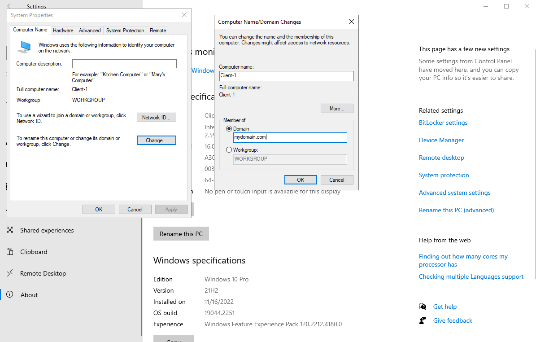536x342 pixels.
Task: Maximize the Settings window
Action: pos(506,6)
